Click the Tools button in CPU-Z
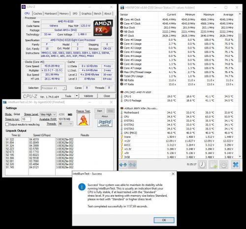Screen dimensions: 246x229 coord(68,96)
